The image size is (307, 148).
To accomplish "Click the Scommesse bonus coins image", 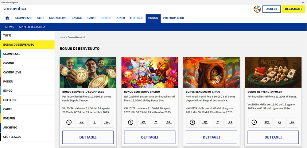I will tap(88, 72).
